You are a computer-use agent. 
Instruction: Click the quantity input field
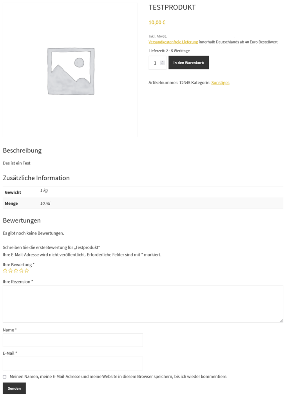click(x=156, y=63)
